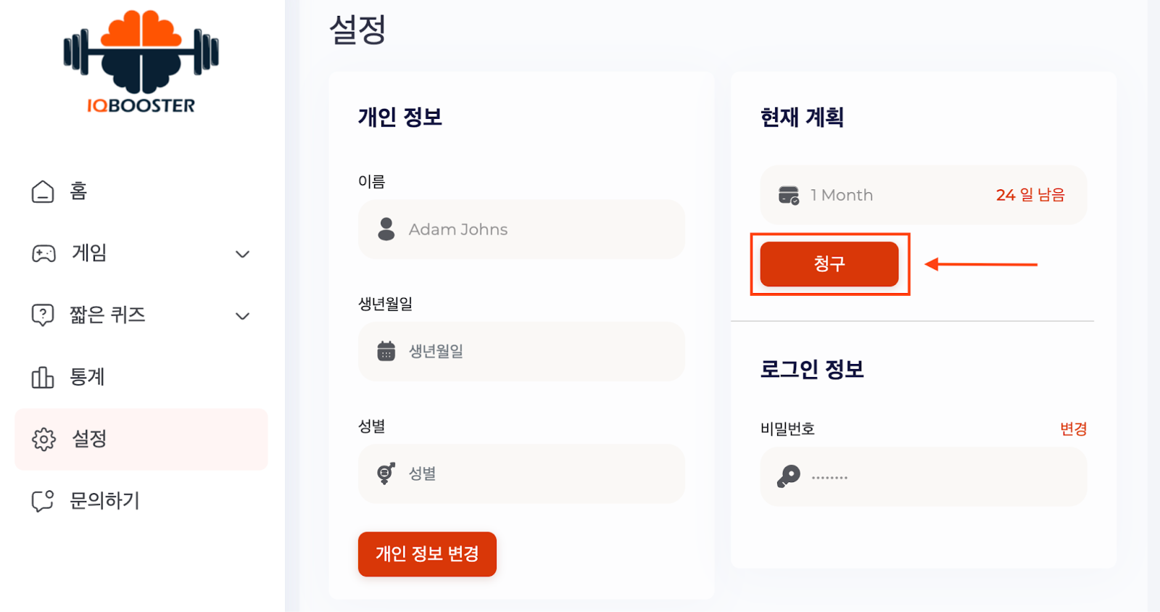Click the plan card icon beside 1 Month

[788, 195]
